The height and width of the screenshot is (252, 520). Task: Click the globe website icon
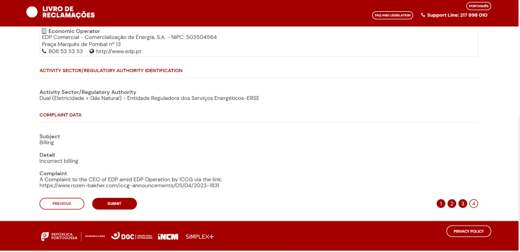tap(92, 51)
